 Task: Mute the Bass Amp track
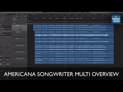point(17,33)
